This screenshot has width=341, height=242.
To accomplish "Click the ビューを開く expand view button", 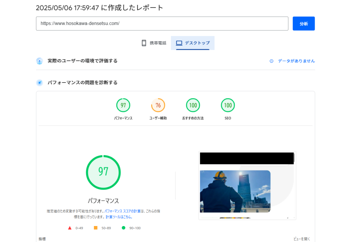I will pos(302,239).
